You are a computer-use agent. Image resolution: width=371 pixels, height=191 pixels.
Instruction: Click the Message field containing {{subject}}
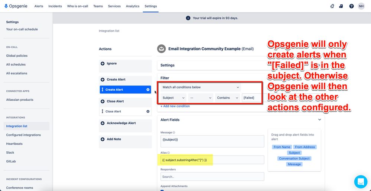tap(212, 141)
